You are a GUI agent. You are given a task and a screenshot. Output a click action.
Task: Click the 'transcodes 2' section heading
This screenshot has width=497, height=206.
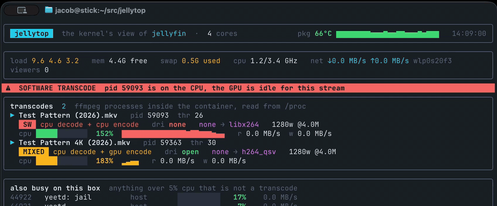pos(38,106)
